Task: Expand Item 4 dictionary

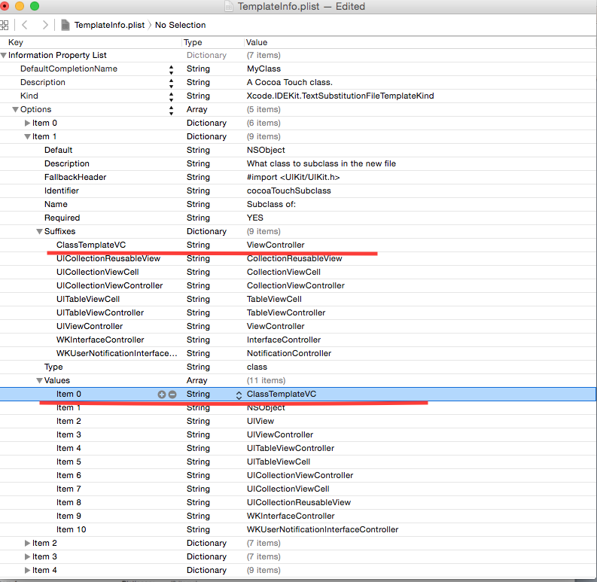Action: pyautogui.click(x=27, y=570)
